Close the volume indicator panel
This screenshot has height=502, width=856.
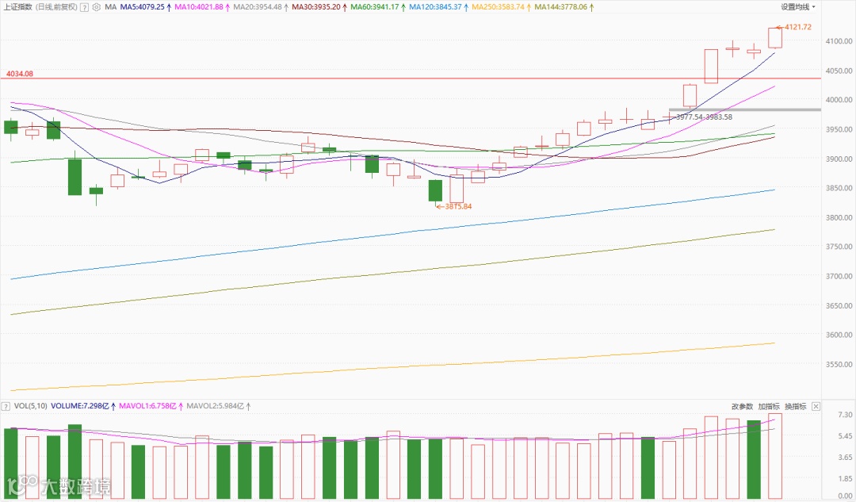tap(816, 406)
